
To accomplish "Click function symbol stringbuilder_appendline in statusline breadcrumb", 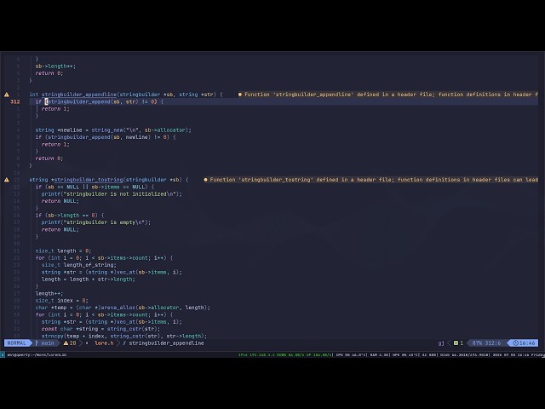I will click(x=163, y=343).
